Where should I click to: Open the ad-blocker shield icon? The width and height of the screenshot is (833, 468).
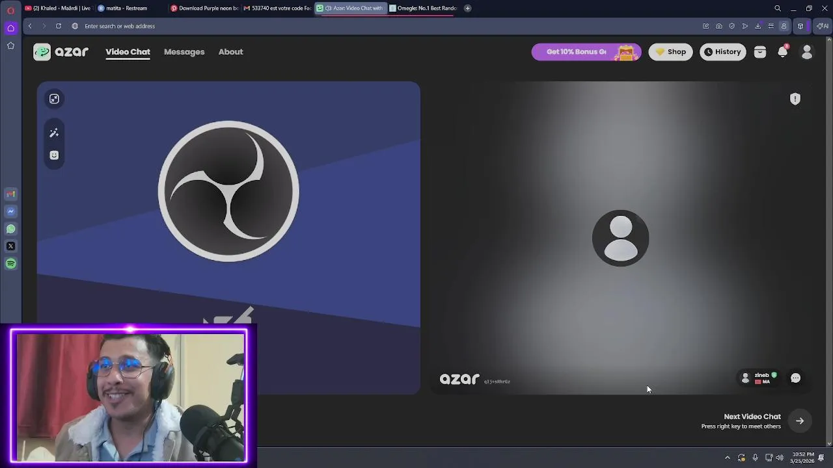731,26
